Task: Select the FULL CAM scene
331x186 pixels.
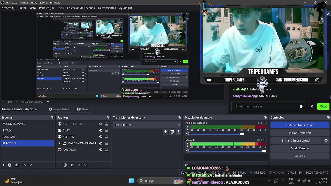Action: pyautogui.click(x=27, y=137)
